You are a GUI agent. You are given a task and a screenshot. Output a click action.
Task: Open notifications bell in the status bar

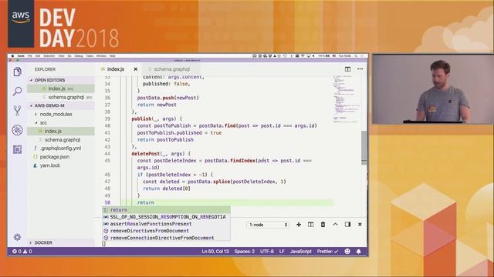coord(358,252)
